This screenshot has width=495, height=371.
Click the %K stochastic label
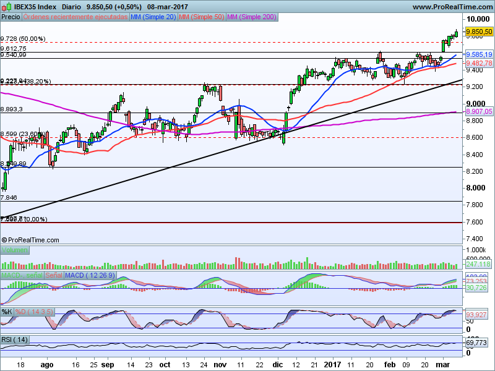pos(7,312)
